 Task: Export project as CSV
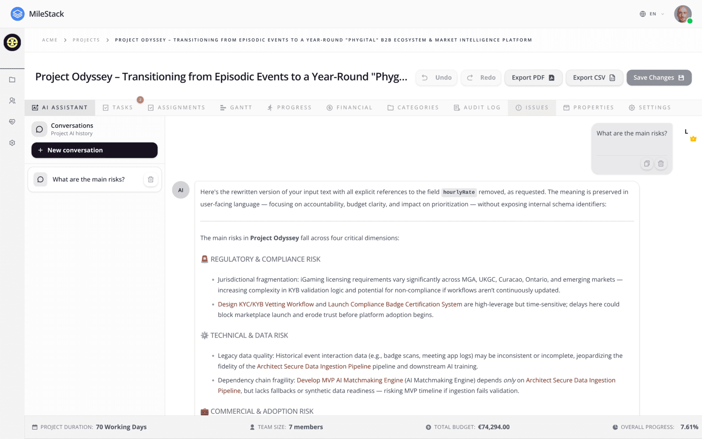pyautogui.click(x=595, y=78)
